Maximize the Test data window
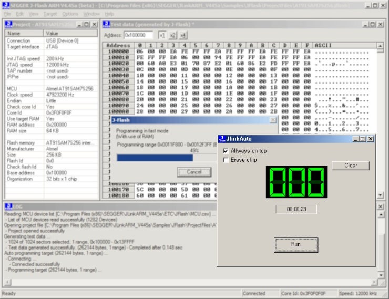Screen dimensions: 389x299 tap(372, 24)
